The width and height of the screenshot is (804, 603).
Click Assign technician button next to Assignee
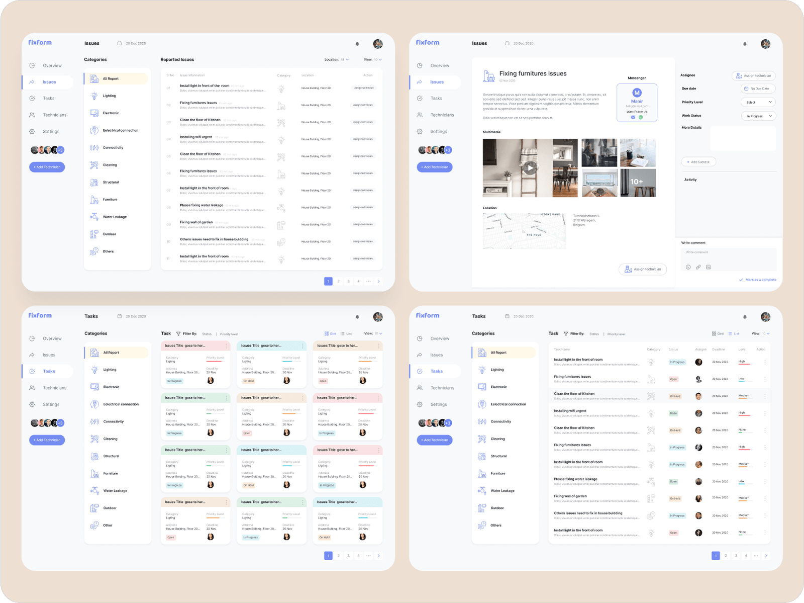tap(753, 75)
